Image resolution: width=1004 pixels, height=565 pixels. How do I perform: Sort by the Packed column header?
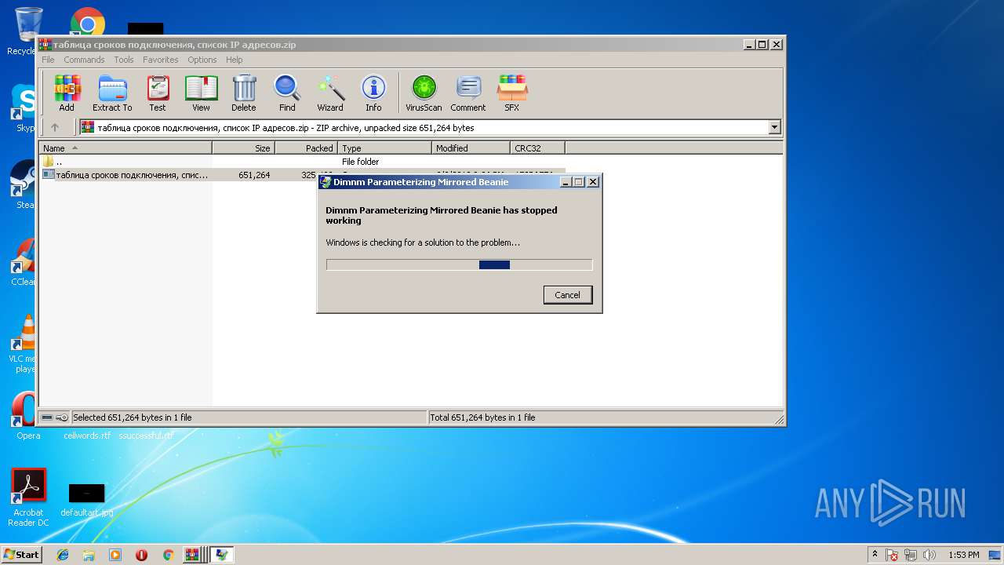(x=306, y=148)
